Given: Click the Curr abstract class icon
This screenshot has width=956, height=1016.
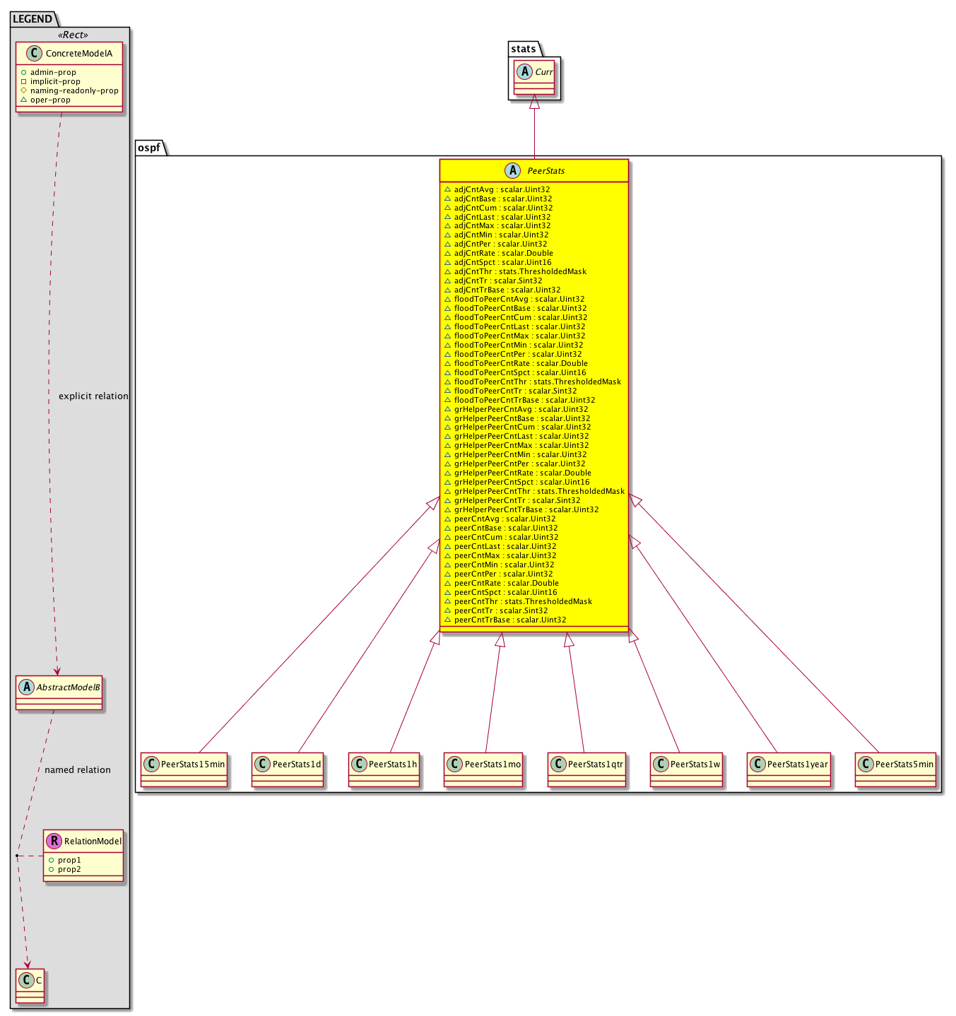Looking at the screenshot, I should [525, 71].
